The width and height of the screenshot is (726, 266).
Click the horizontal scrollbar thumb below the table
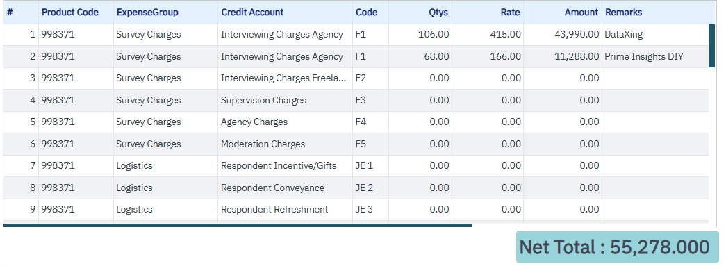238,225
